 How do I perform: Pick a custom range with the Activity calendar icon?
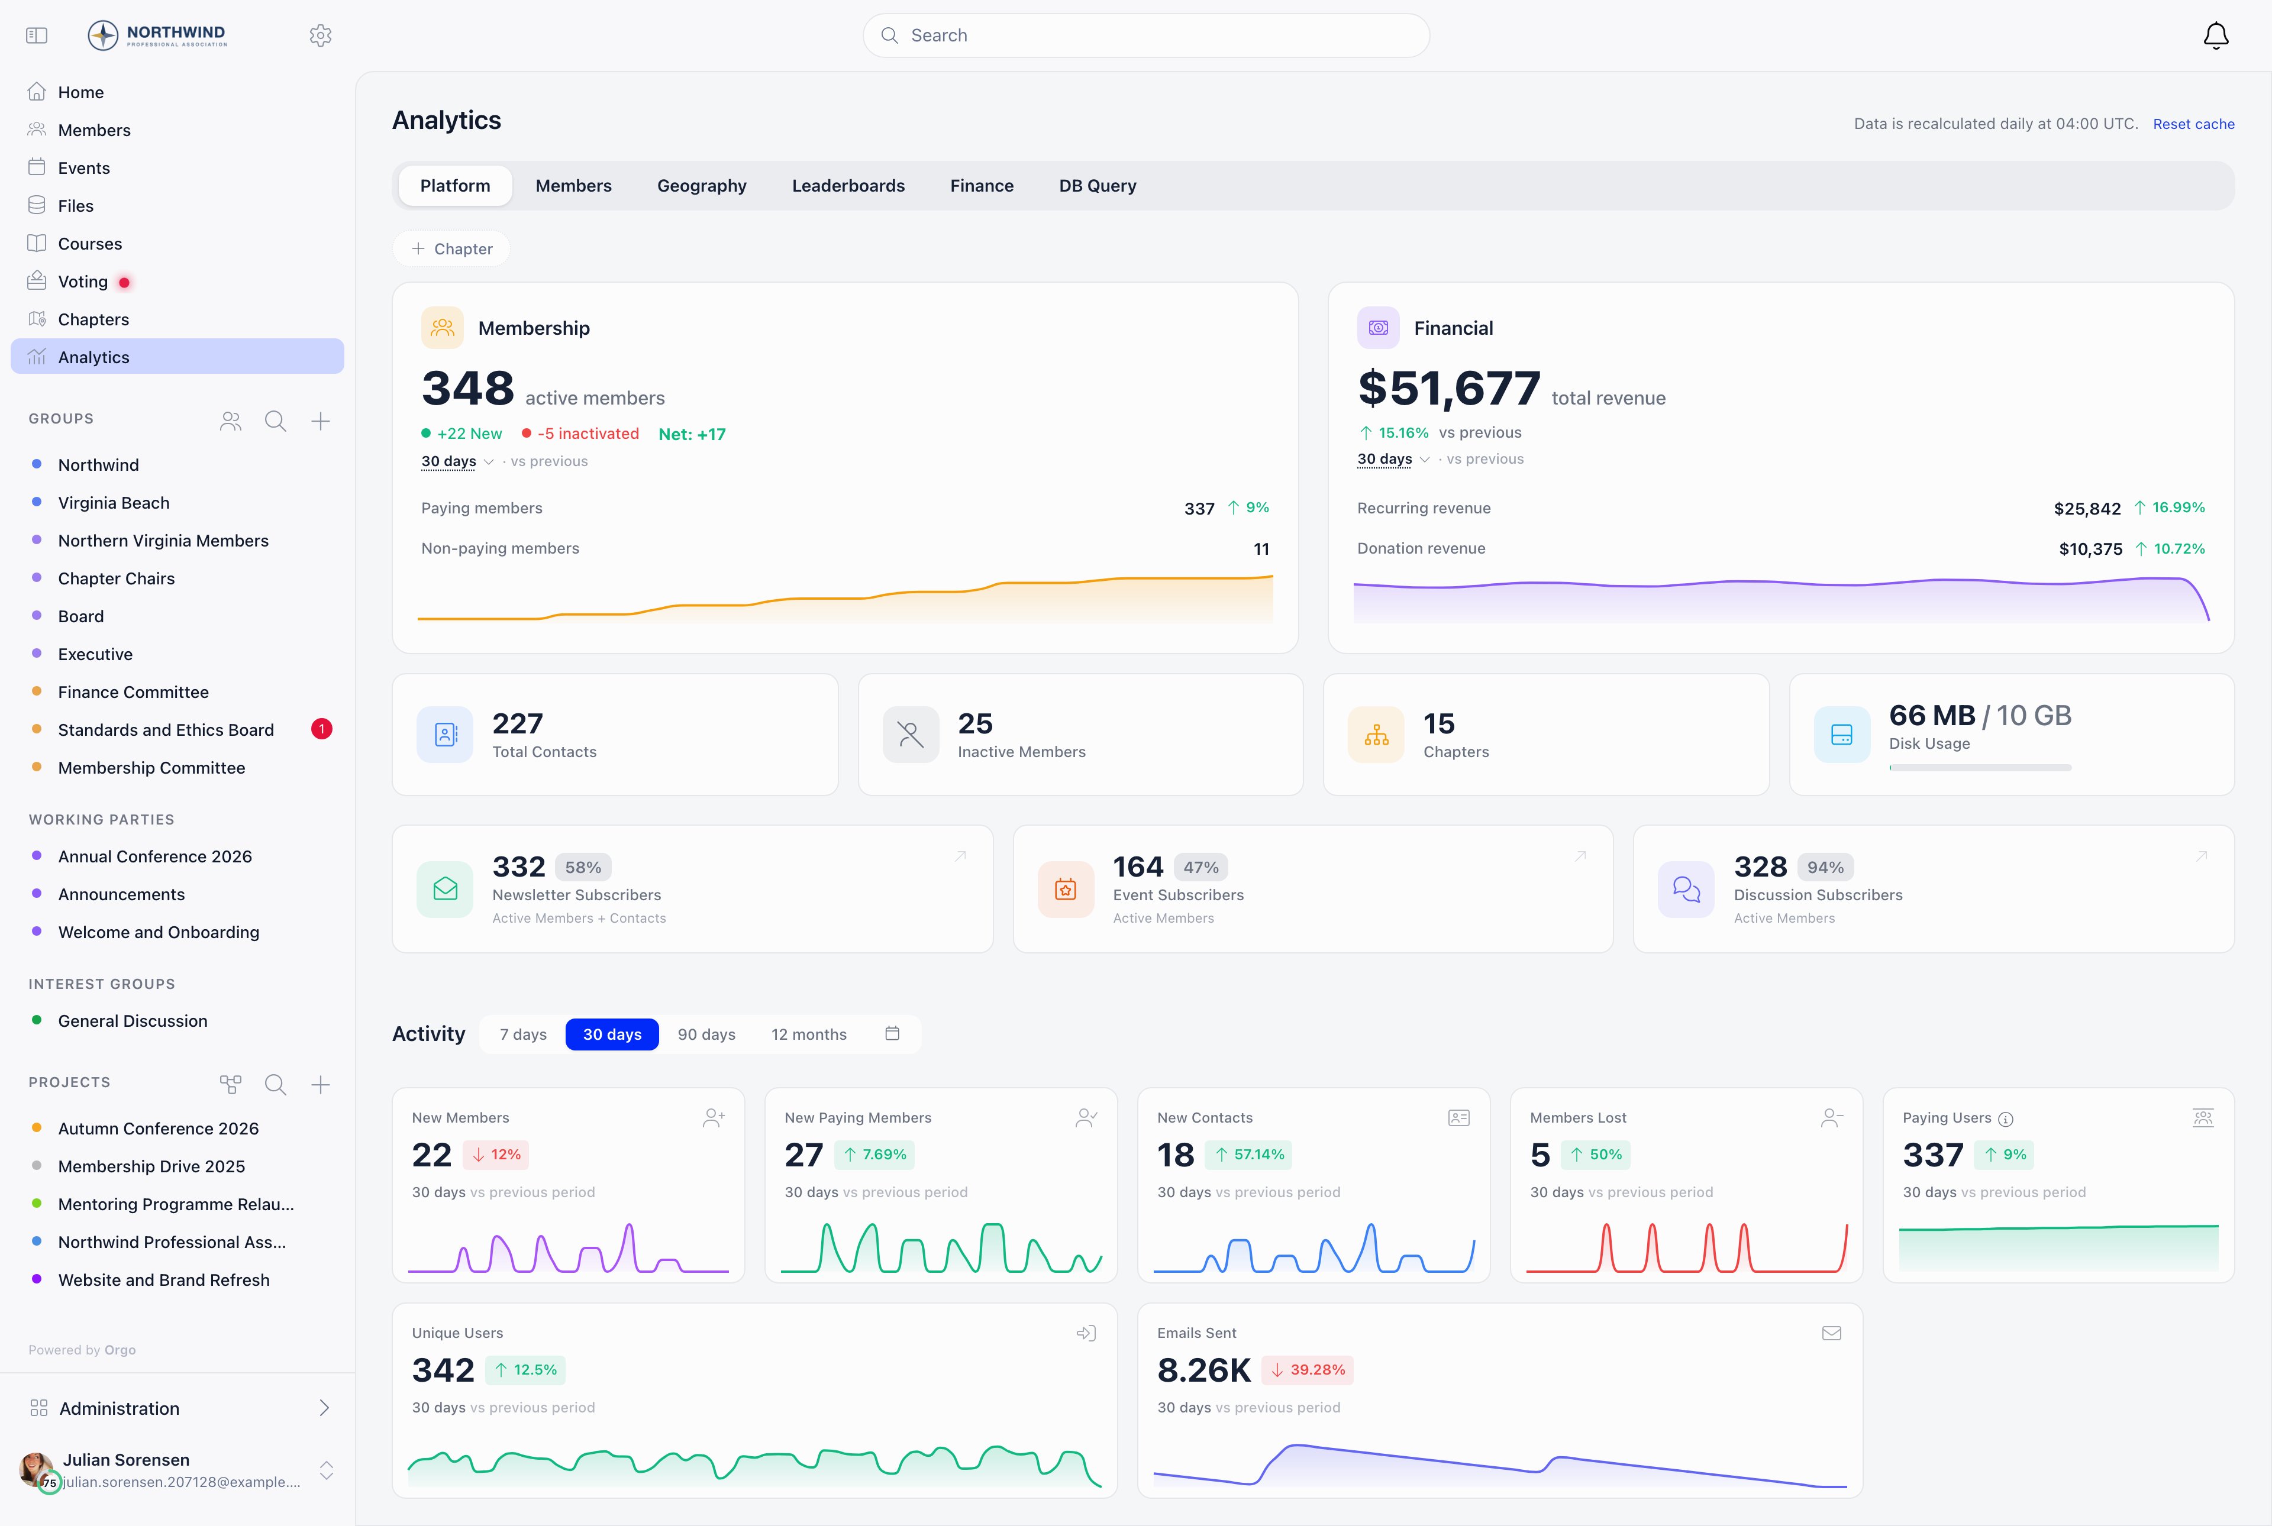click(892, 1033)
